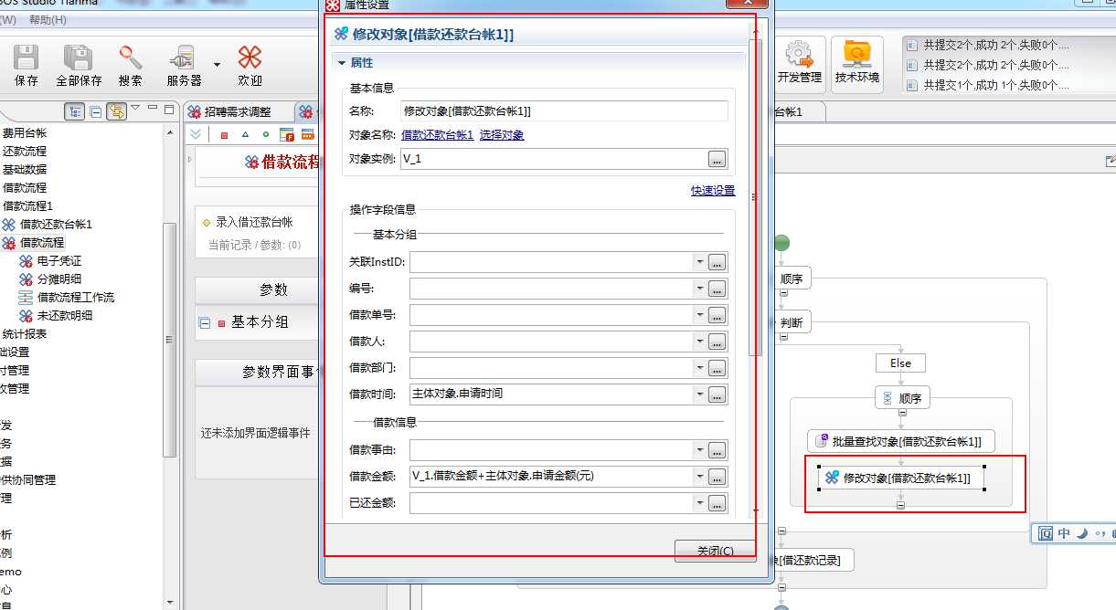
Task: Toggle link-with-editor icon in navigator
Action: coord(116,111)
